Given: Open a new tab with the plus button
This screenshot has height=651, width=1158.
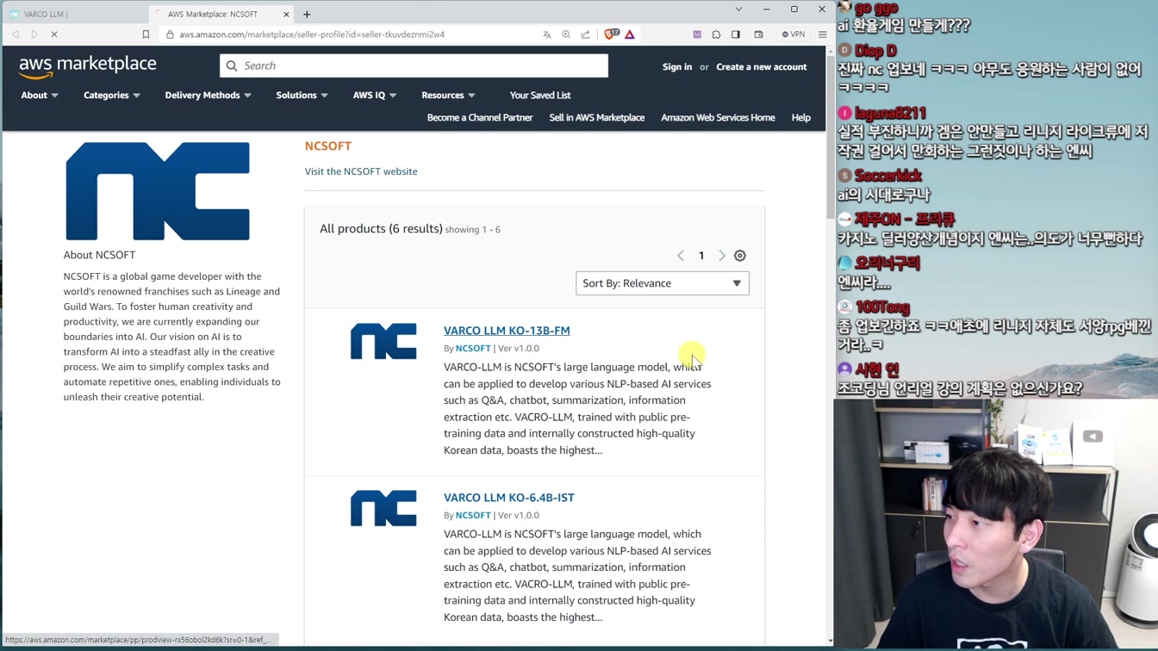Looking at the screenshot, I should (307, 14).
